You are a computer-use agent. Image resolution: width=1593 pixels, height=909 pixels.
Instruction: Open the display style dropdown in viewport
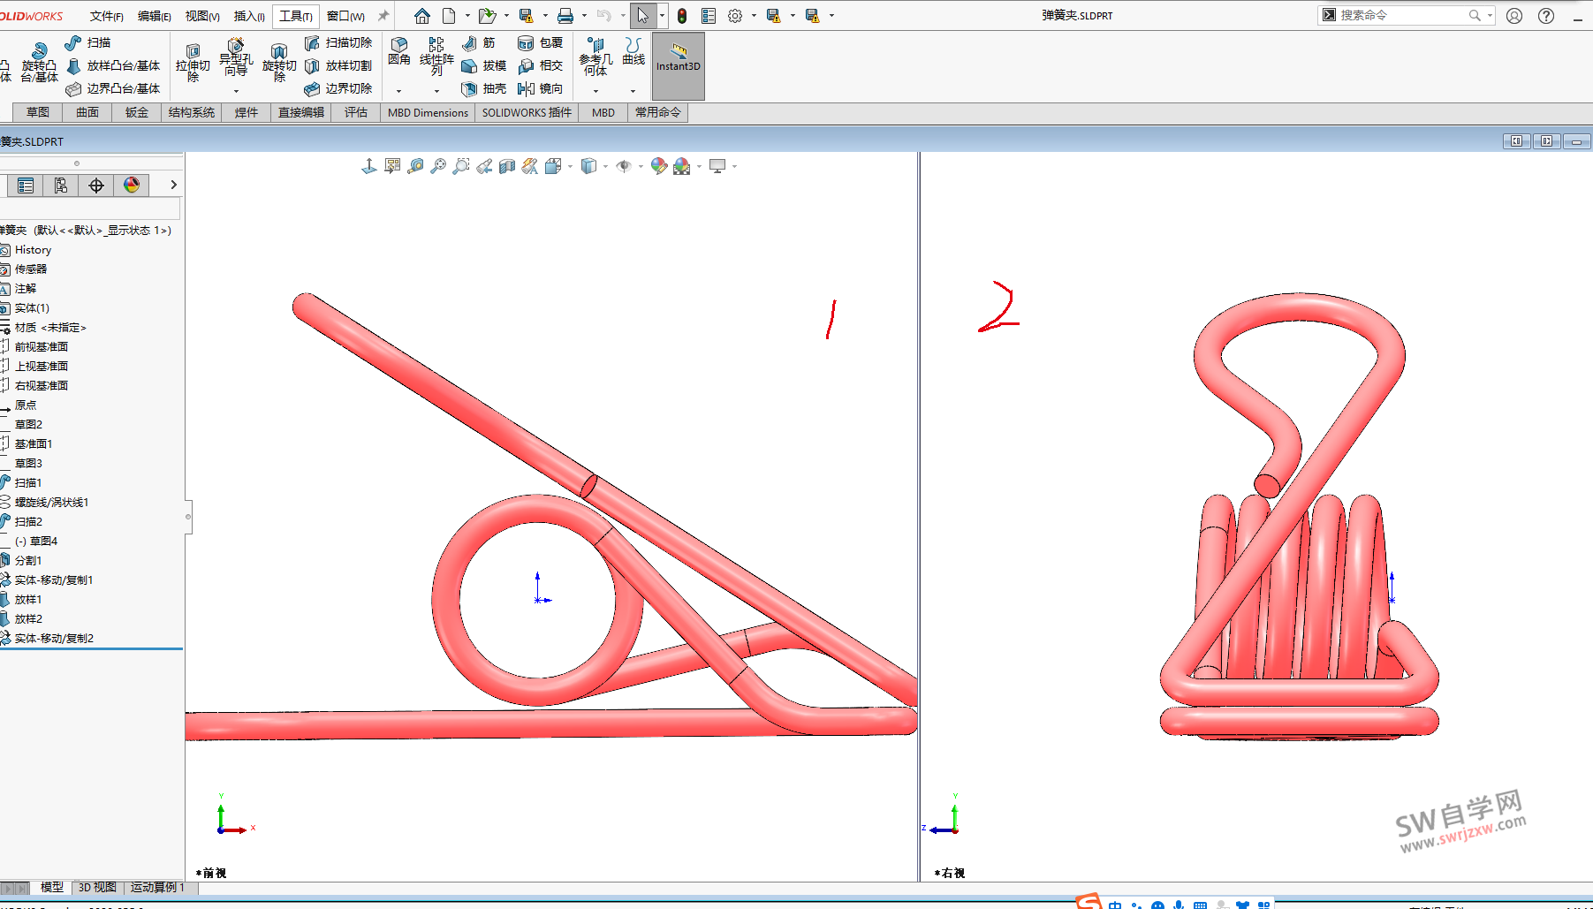point(606,166)
